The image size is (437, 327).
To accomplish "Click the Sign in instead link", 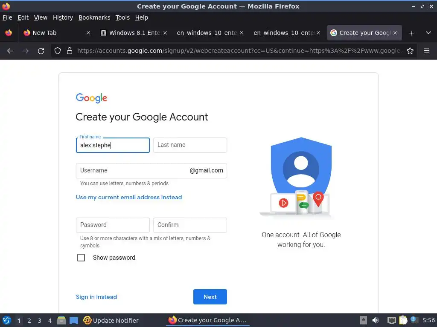I will point(96,297).
